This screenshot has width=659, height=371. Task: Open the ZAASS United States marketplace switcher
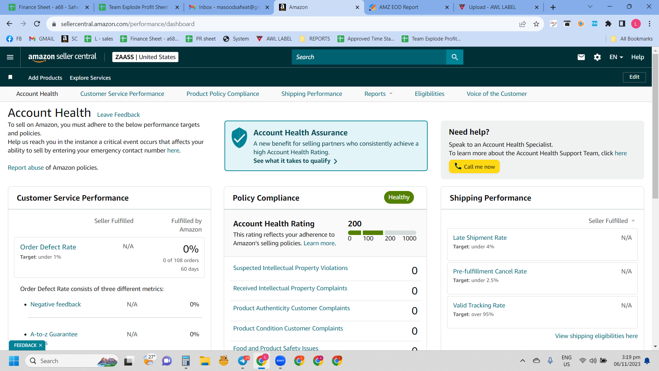pyautogui.click(x=145, y=57)
